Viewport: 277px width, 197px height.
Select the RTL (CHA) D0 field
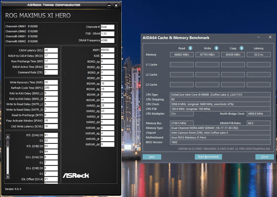(51, 135)
